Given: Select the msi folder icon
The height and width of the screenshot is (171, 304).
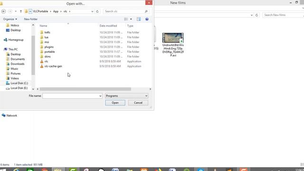Looking at the screenshot, I should (41, 42).
